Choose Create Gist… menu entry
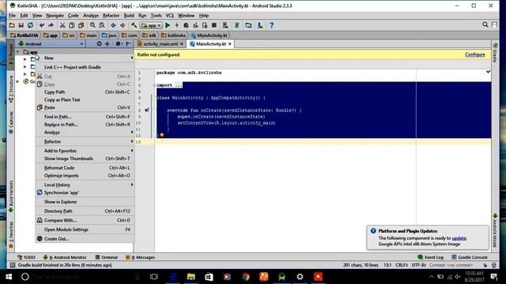Image resolution: width=506 pixels, height=284 pixels. (85, 238)
